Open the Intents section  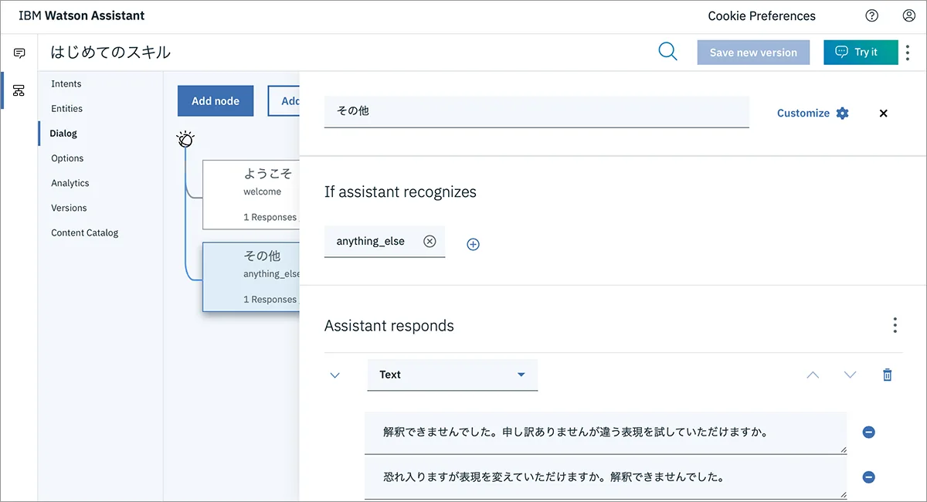click(x=66, y=83)
